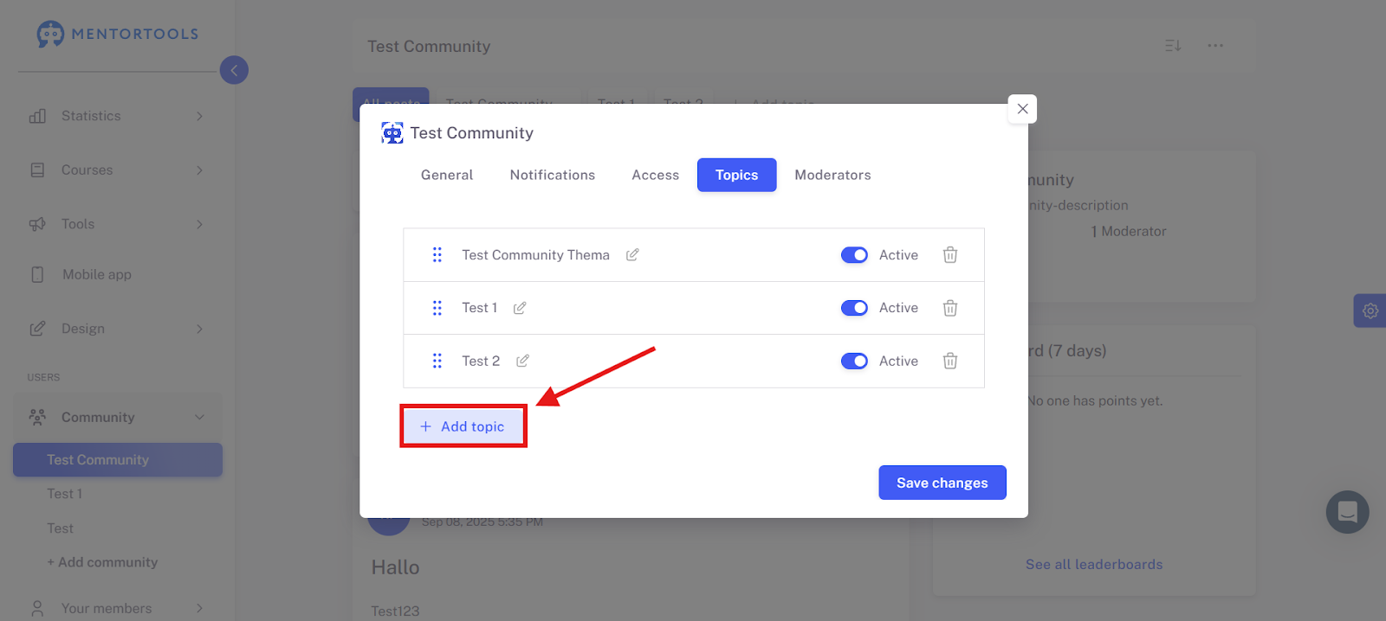Screen dimensions: 1386x621
Task: Click the Statistics chart icon
Action: [37, 116]
